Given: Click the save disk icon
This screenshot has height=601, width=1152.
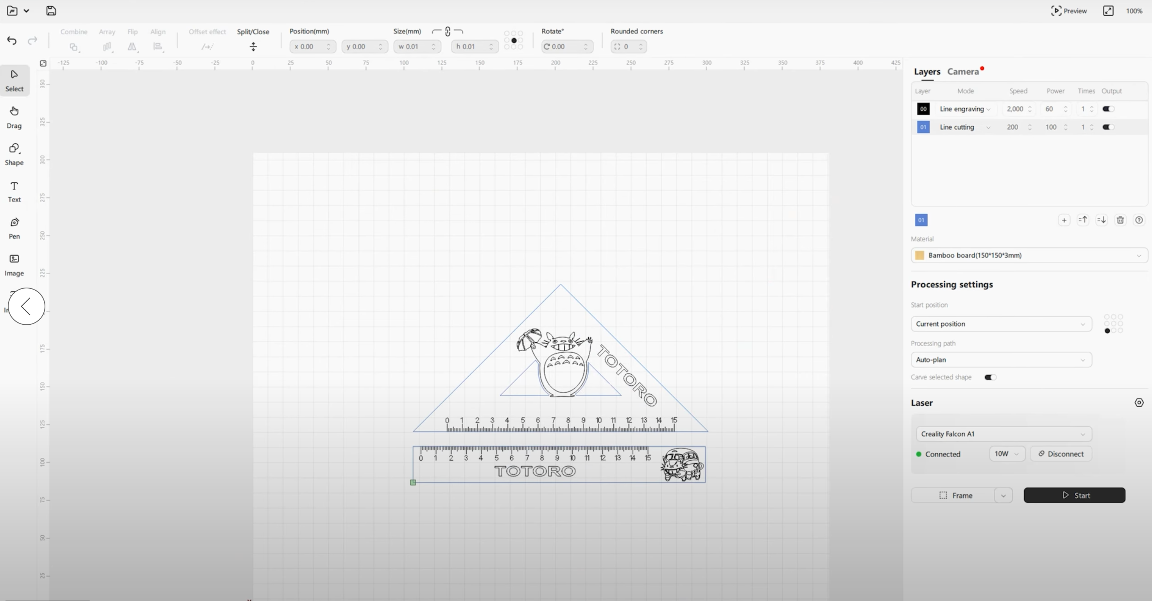Looking at the screenshot, I should [x=51, y=11].
